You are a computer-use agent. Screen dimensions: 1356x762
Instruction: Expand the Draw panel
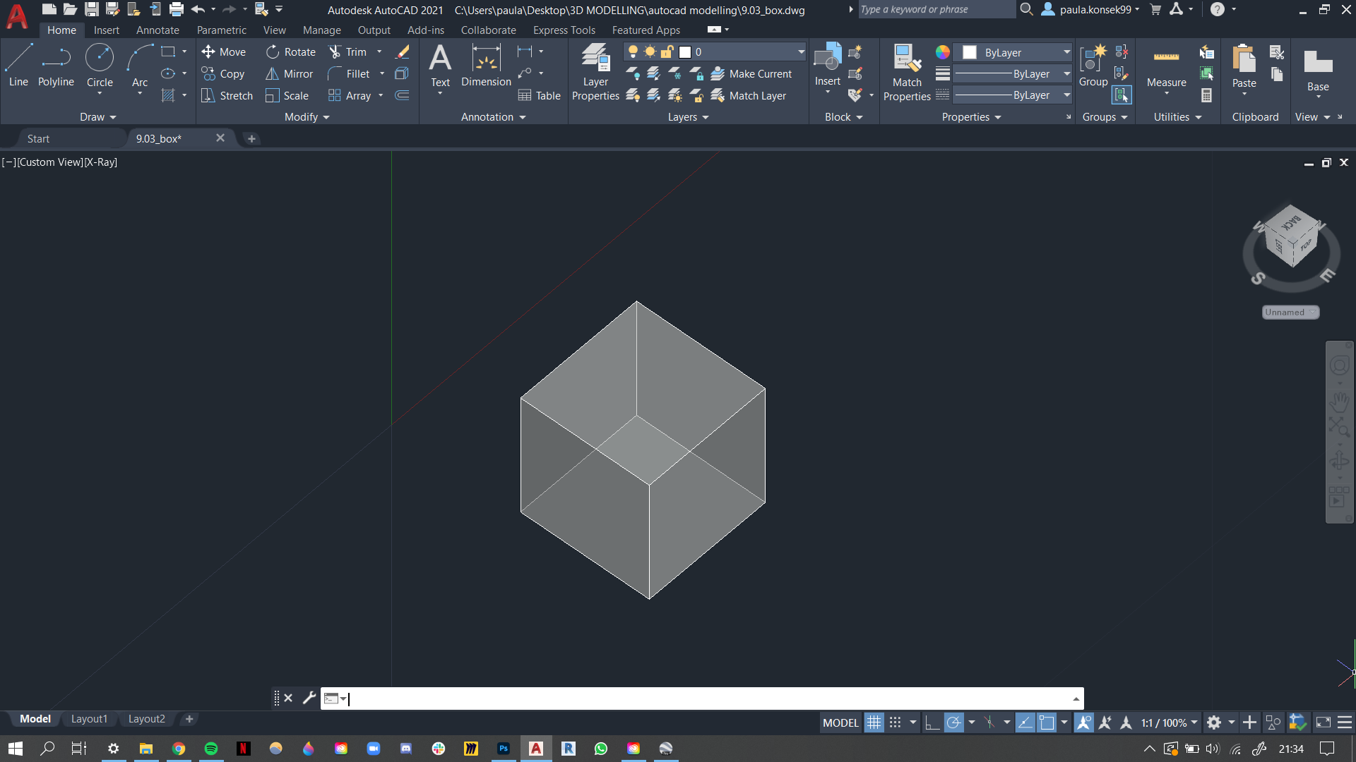tap(97, 117)
